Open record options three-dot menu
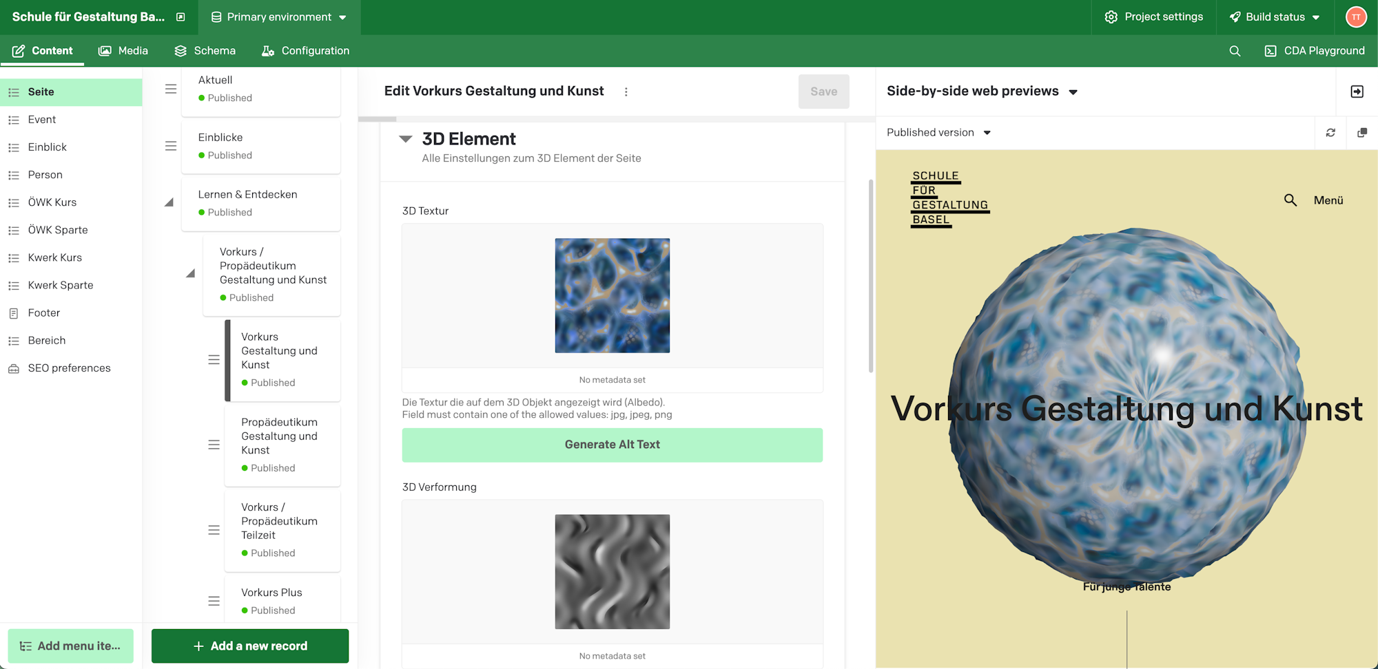This screenshot has height=669, width=1378. [626, 92]
